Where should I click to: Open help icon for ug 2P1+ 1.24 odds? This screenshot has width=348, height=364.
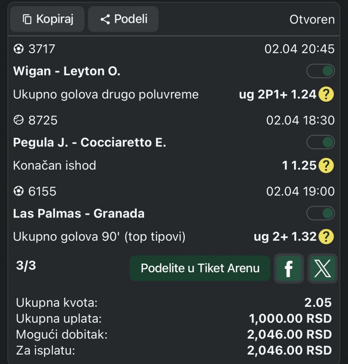click(x=326, y=95)
